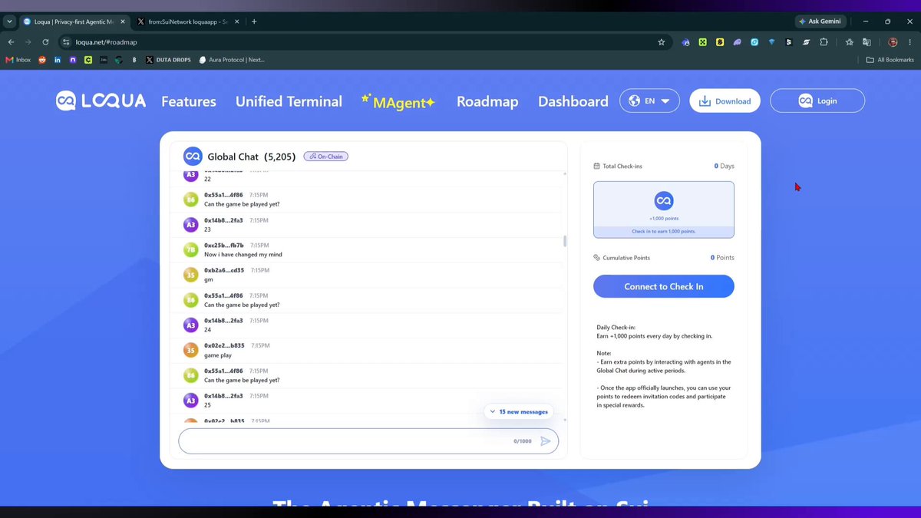Click the Download button

725,101
